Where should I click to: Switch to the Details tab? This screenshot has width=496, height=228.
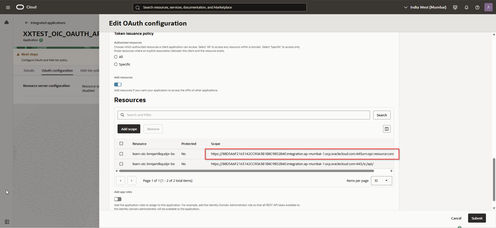click(29, 71)
